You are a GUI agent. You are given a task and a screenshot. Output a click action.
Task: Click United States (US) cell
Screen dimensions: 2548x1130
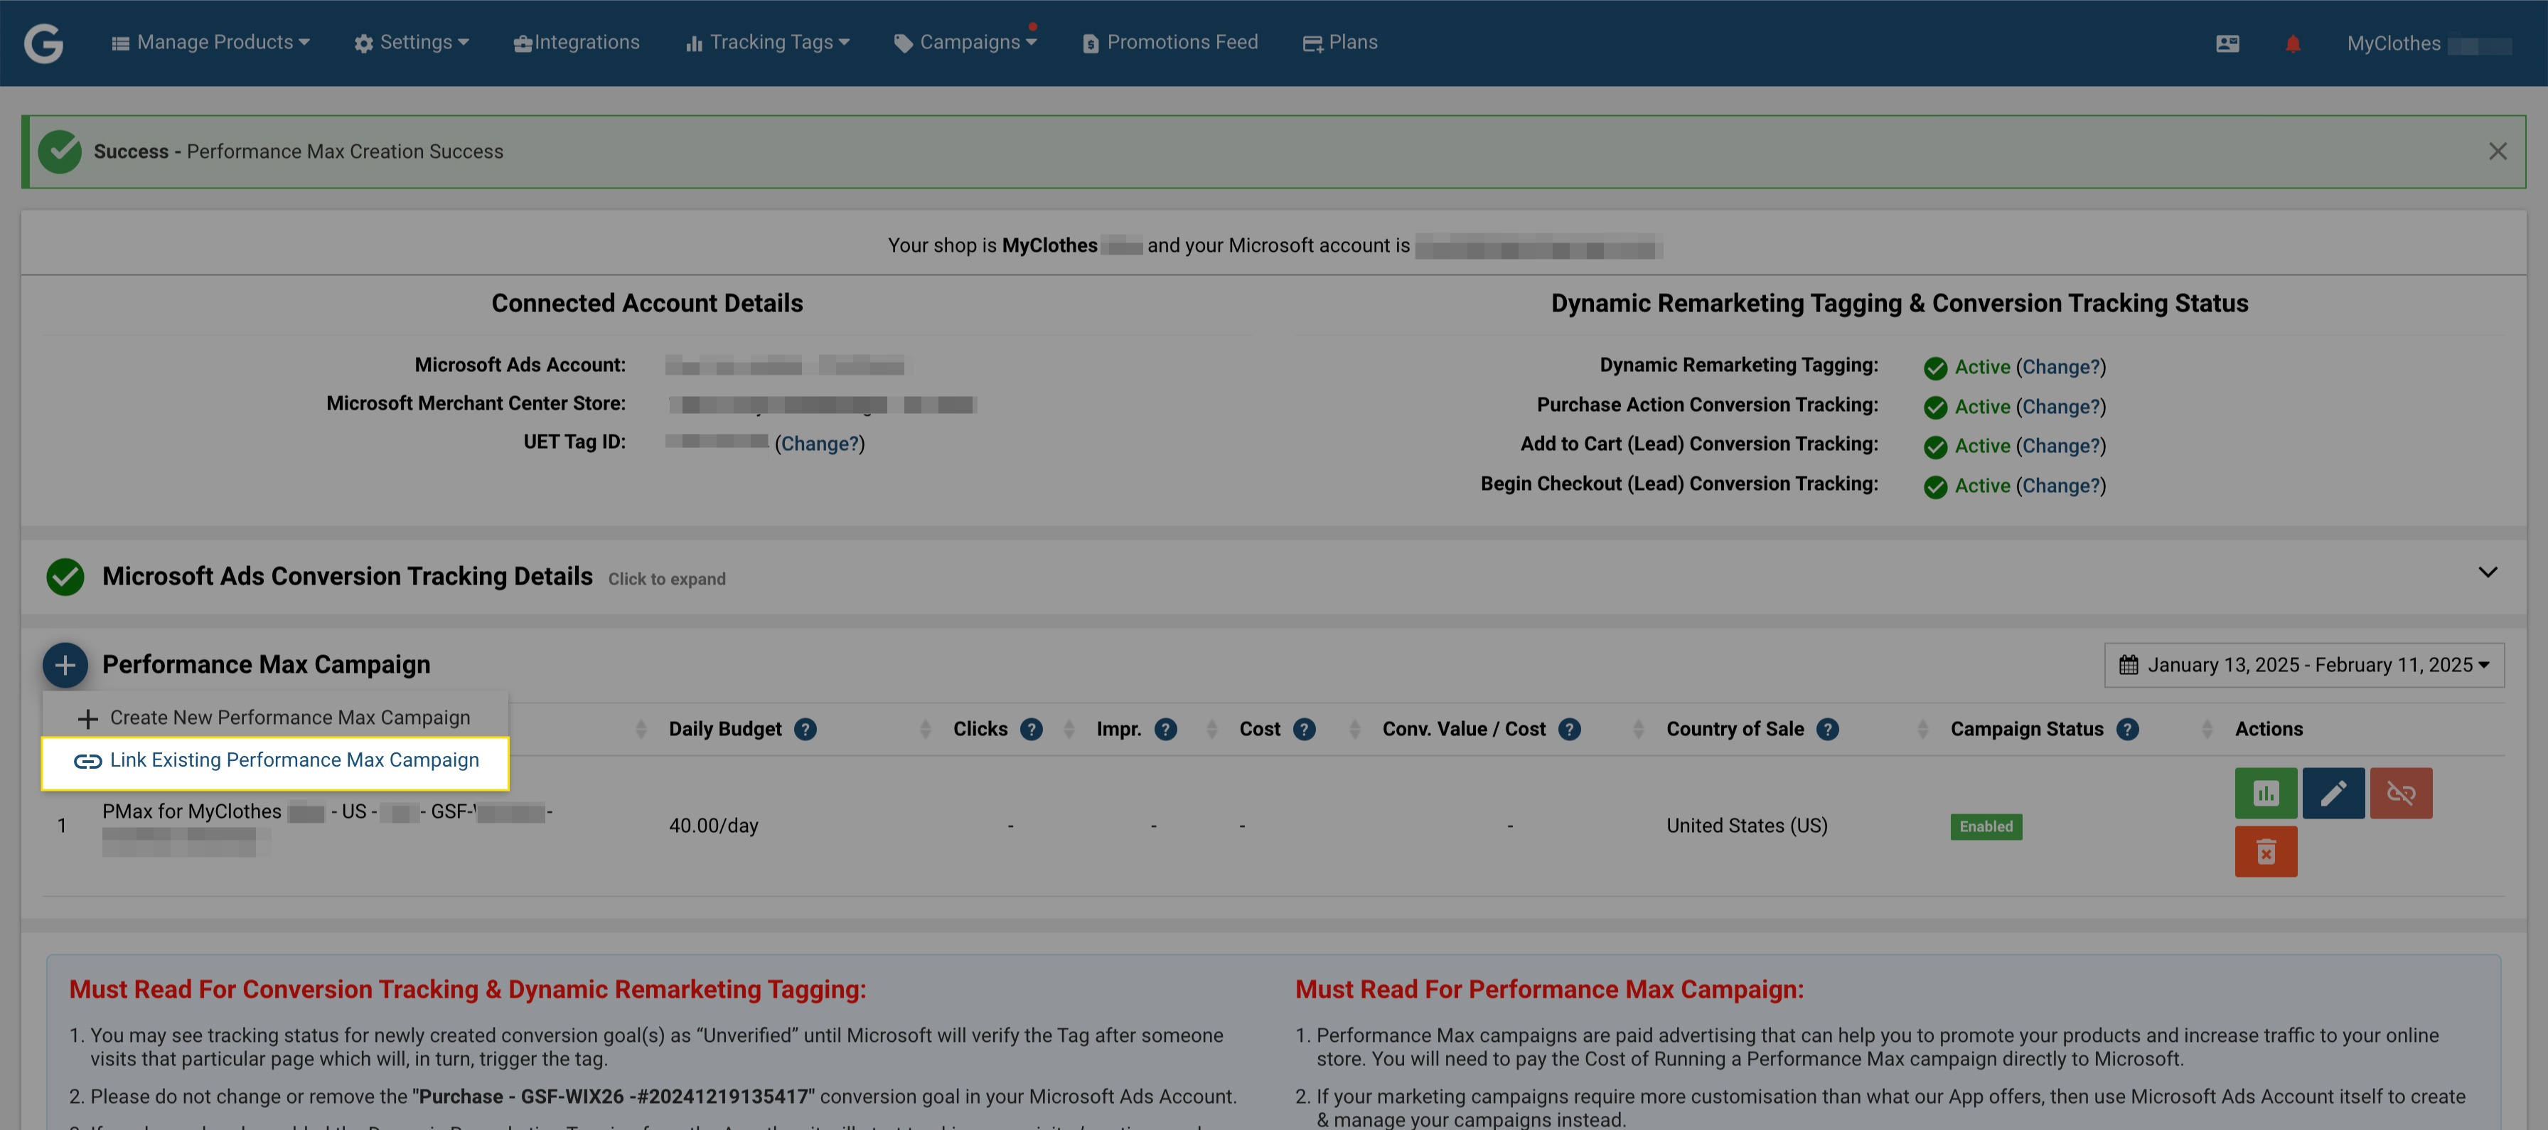1747,825
